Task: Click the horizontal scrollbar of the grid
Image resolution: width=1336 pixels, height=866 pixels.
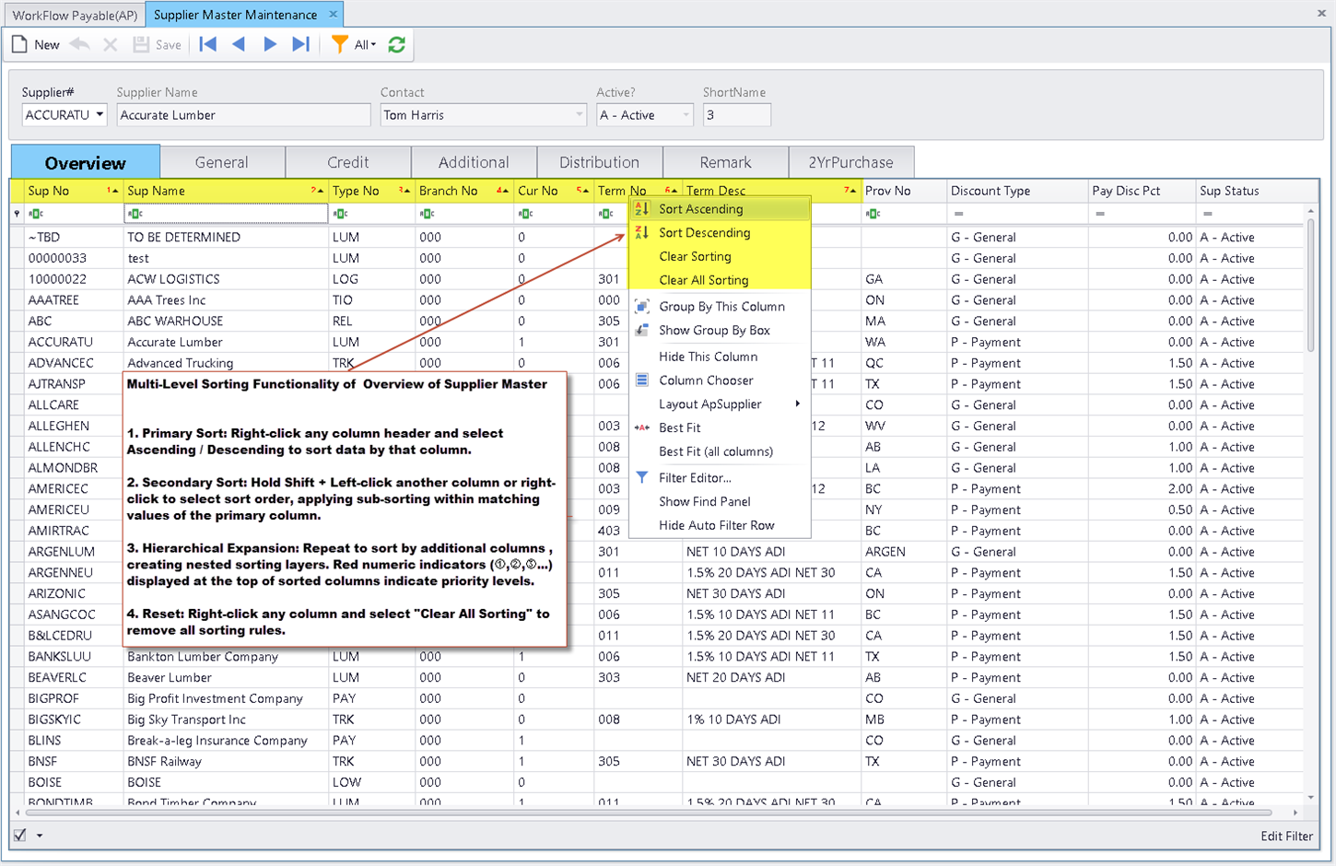Action: click(x=645, y=813)
